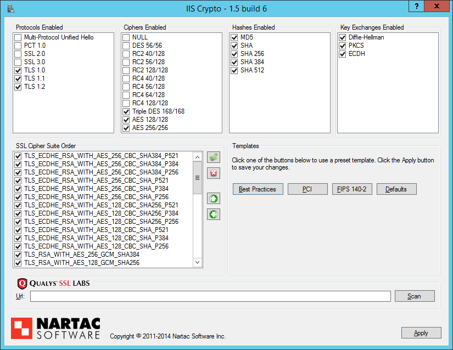Apply the Best Practices template
Image resolution: width=453 pixels, height=350 pixels.
tap(258, 189)
